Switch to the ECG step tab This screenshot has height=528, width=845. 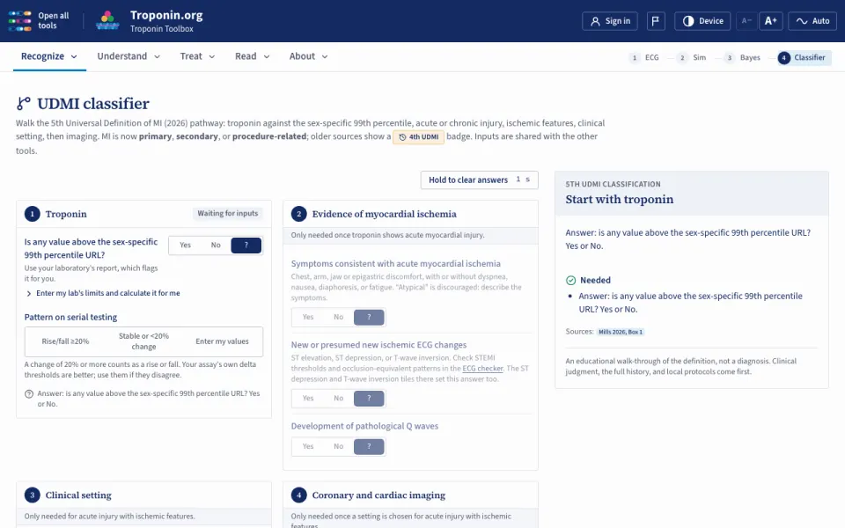click(x=644, y=58)
